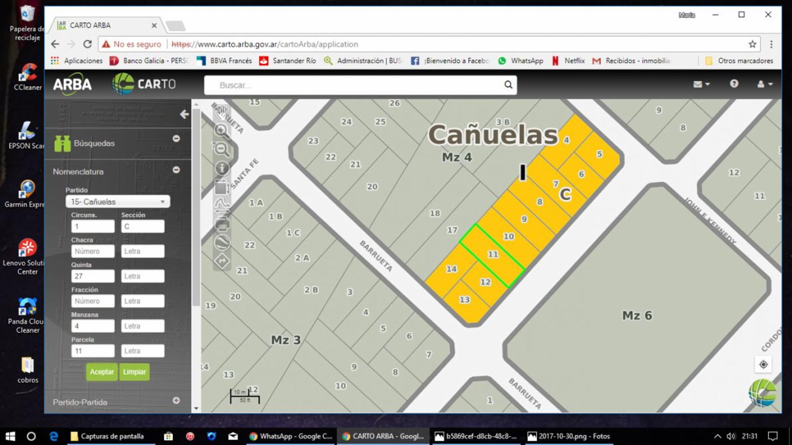Activate the zoom out magnifier tool
Screen dimensions: 792x445
pos(222,149)
